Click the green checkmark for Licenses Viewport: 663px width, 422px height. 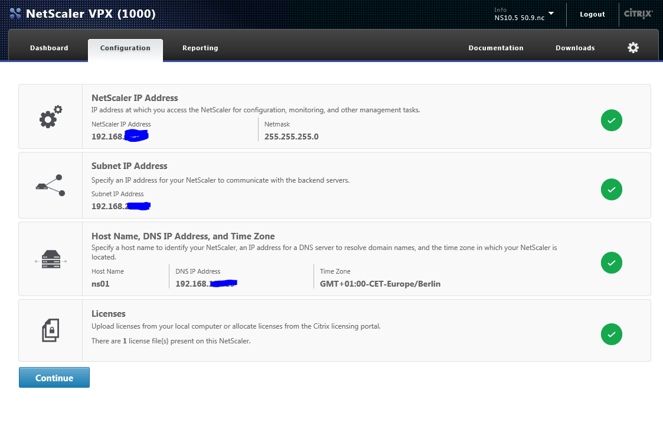pyautogui.click(x=612, y=334)
